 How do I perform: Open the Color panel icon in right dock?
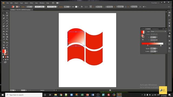[x=169, y=13]
